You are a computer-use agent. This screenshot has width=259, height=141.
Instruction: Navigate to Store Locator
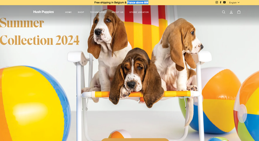click(139, 12)
